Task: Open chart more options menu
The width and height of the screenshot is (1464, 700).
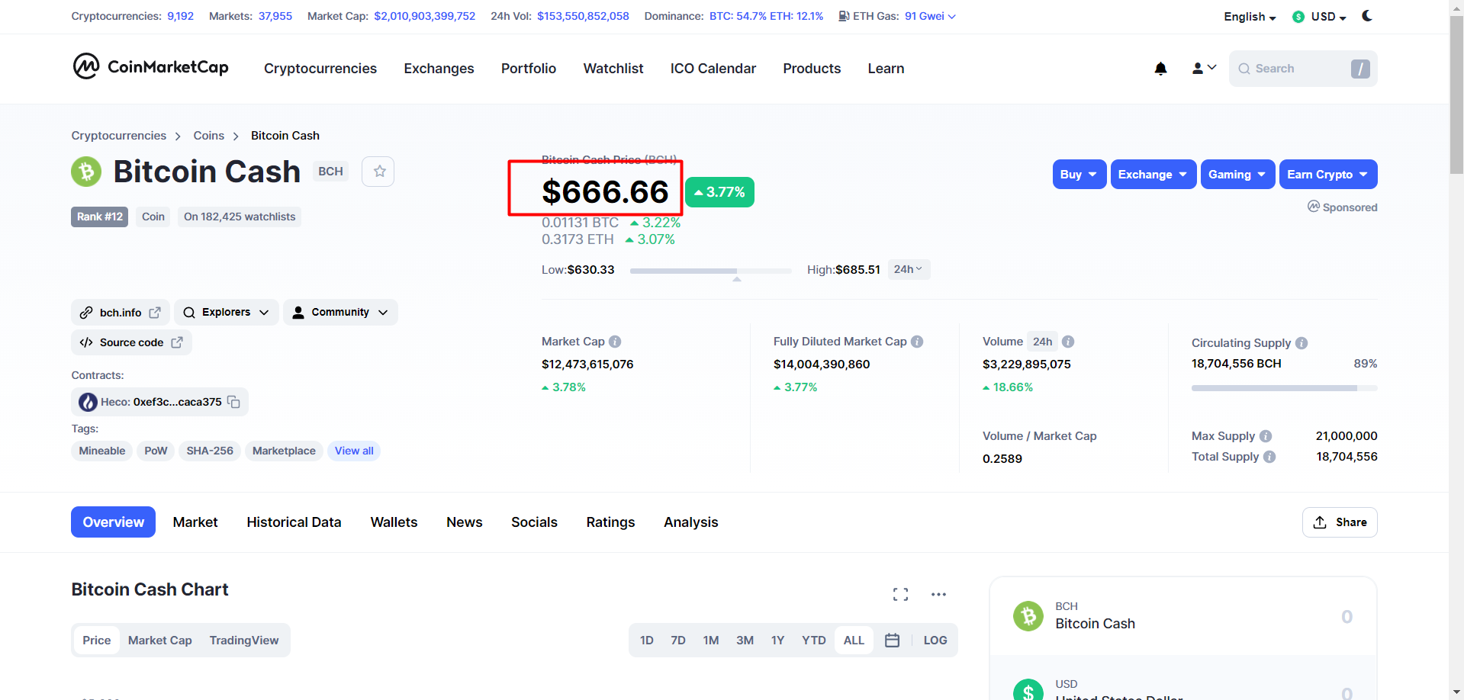Action: 938,594
